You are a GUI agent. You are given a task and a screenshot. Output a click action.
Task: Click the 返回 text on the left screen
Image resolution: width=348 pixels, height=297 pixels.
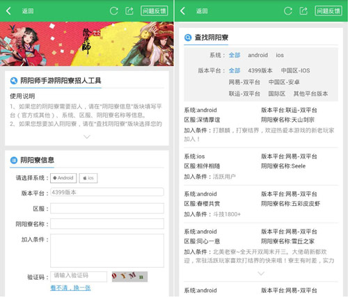click(x=28, y=11)
